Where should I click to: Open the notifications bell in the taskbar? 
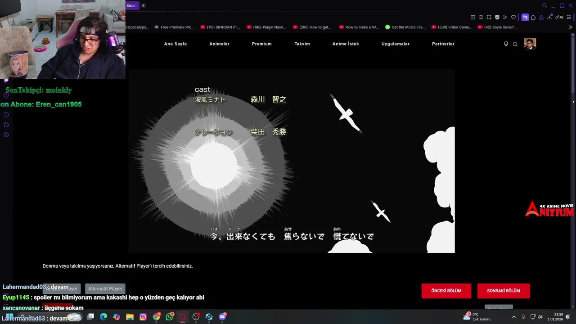(x=568, y=317)
